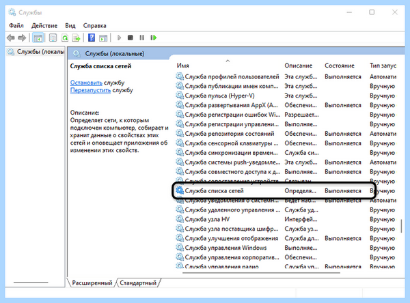The height and width of the screenshot is (303, 410).
Task: Select the Служба списка сетей row
Action: tap(286, 190)
